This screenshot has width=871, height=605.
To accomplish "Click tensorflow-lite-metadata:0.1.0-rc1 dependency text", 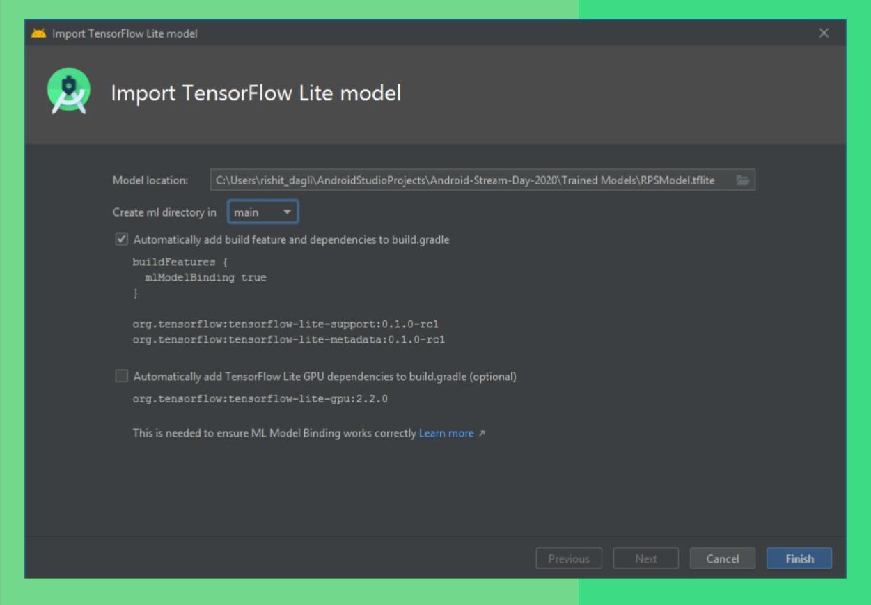I will (x=289, y=340).
